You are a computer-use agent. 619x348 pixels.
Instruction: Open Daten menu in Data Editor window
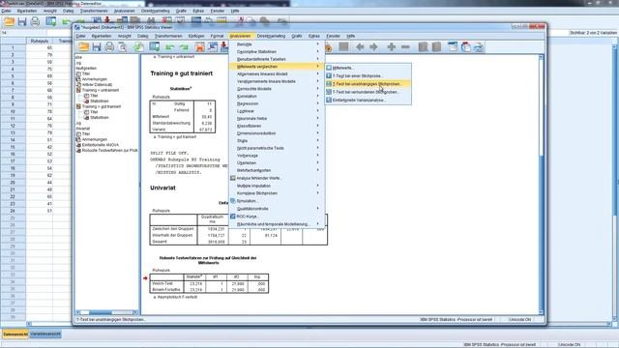[x=68, y=11]
